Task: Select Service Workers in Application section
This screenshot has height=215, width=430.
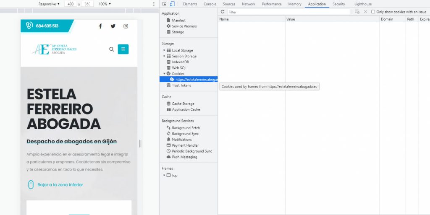Action: [x=184, y=26]
